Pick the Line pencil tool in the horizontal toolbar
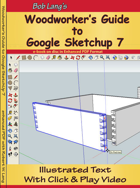 pyautogui.click(x=18, y=58)
